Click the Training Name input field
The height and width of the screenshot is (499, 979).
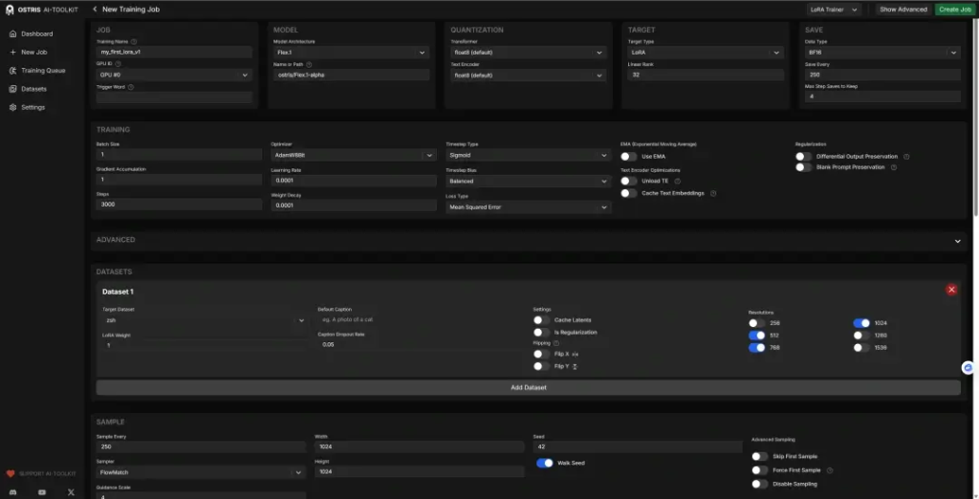click(174, 53)
